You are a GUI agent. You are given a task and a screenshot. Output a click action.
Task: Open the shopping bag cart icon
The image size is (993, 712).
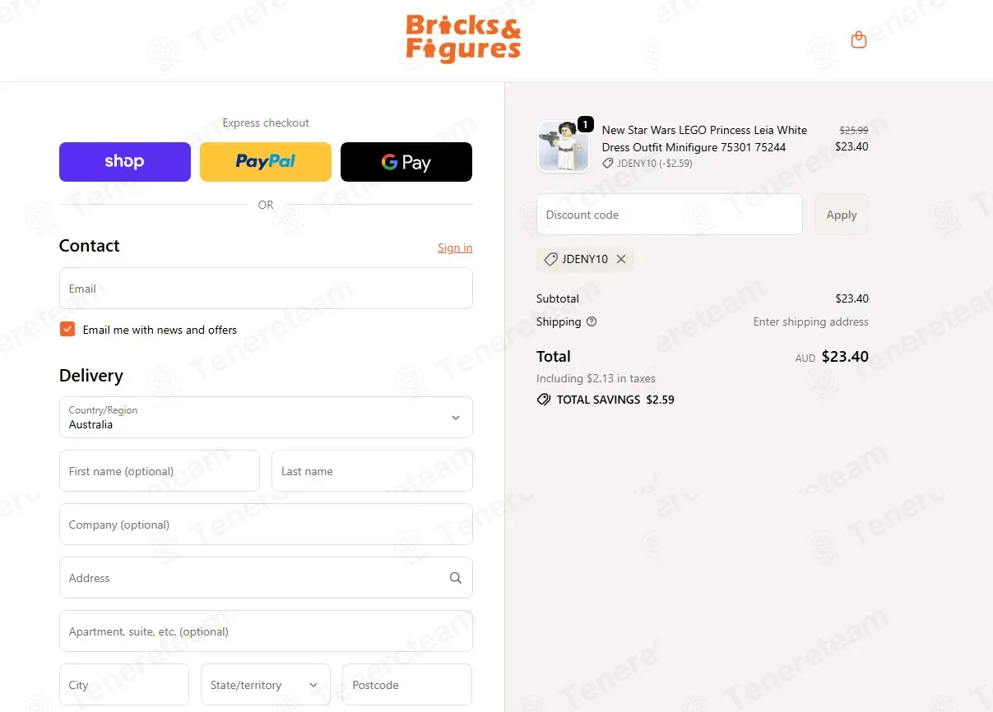[x=858, y=39]
